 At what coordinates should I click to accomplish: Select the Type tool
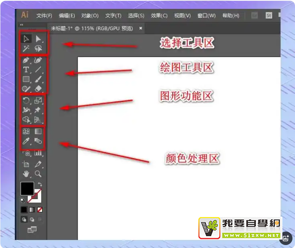point(26,70)
